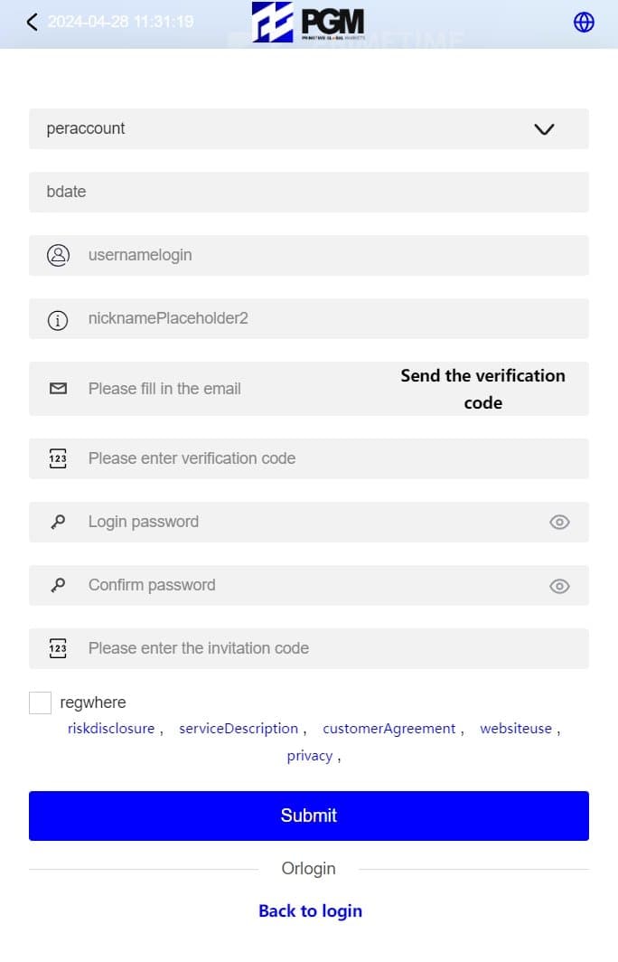618x962 pixels.
Task: Click the PGM logo
Action: tap(308, 23)
